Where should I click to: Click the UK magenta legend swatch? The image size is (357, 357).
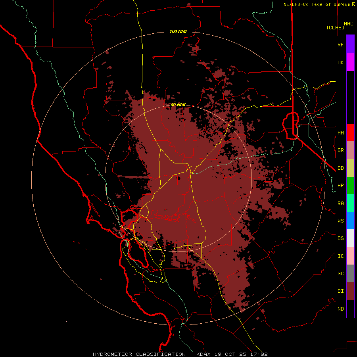pyautogui.click(x=350, y=62)
